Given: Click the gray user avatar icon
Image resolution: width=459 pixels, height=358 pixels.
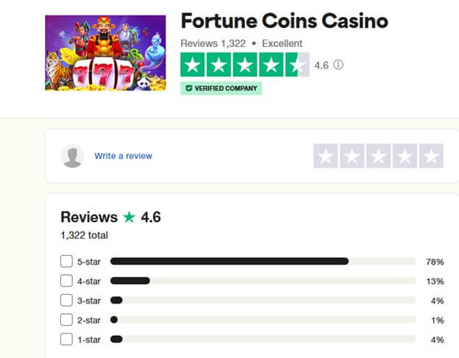Looking at the screenshot, I should [x=72, y=156].
